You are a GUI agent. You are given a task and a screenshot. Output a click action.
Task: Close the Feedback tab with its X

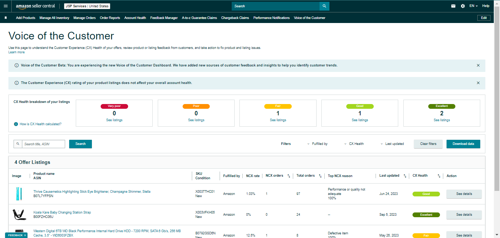click(25, 235)
